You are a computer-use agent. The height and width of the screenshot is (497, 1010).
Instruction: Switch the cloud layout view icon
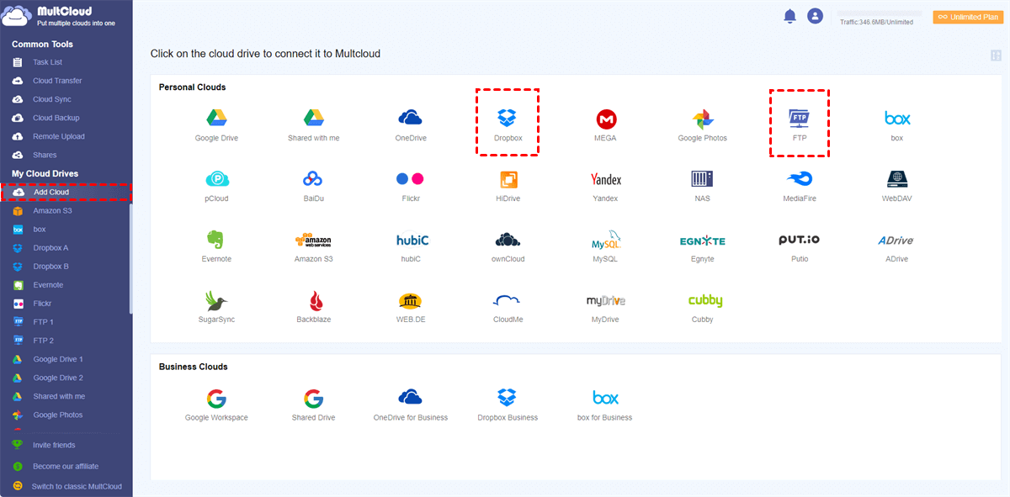[x=997, y=56]
